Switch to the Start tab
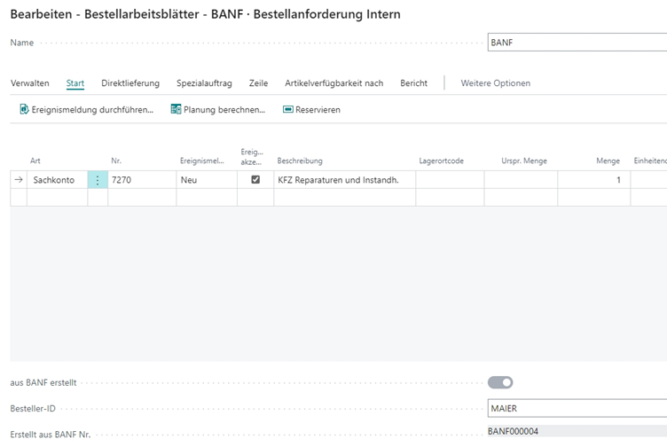Screen dimensions: 667x447 tap(75, 83)
